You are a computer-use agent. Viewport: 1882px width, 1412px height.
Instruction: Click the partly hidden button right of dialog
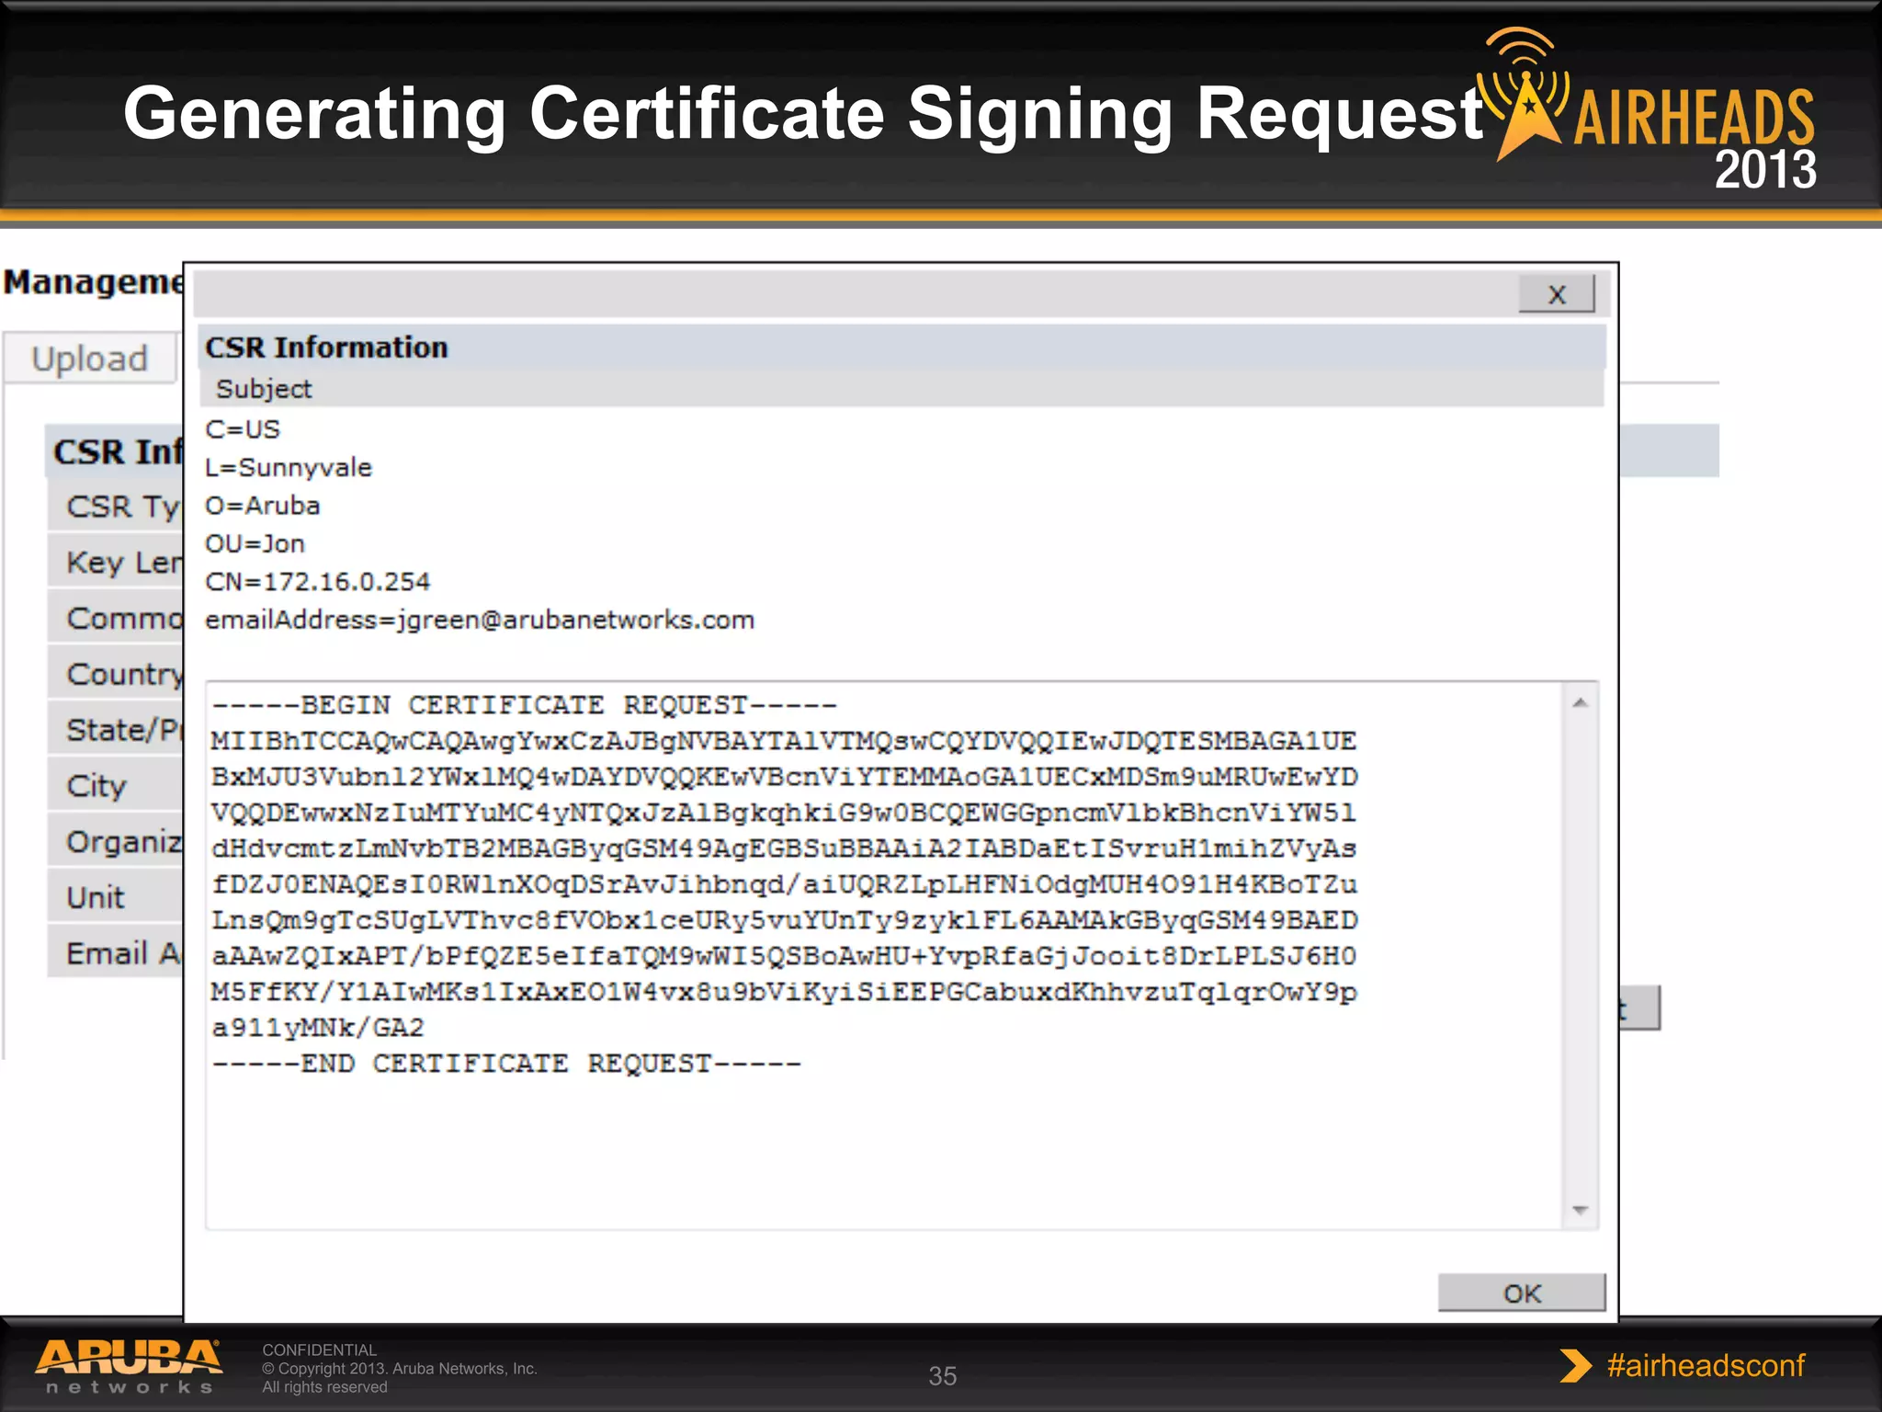(1639, 1008)
